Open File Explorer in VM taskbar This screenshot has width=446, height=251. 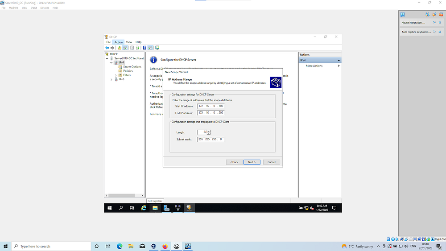[155, 208]
